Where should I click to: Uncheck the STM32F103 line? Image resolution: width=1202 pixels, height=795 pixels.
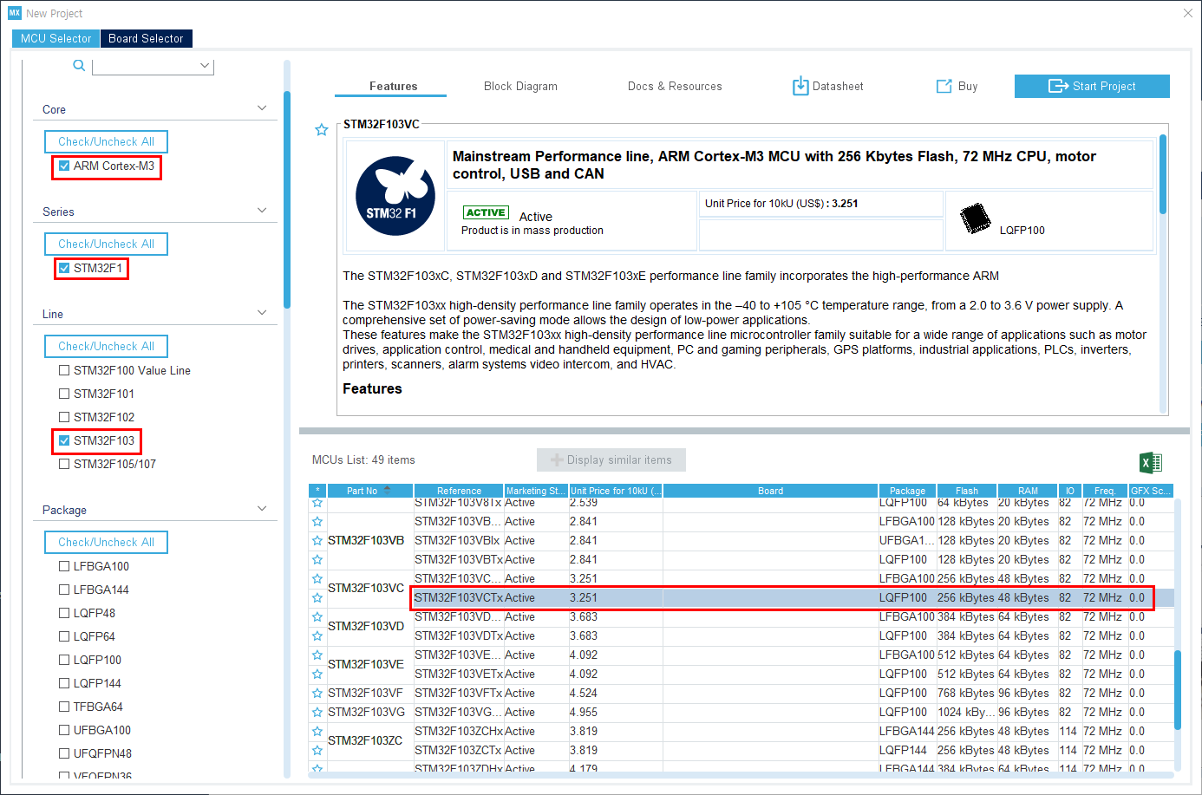click(x=64, y=440)
